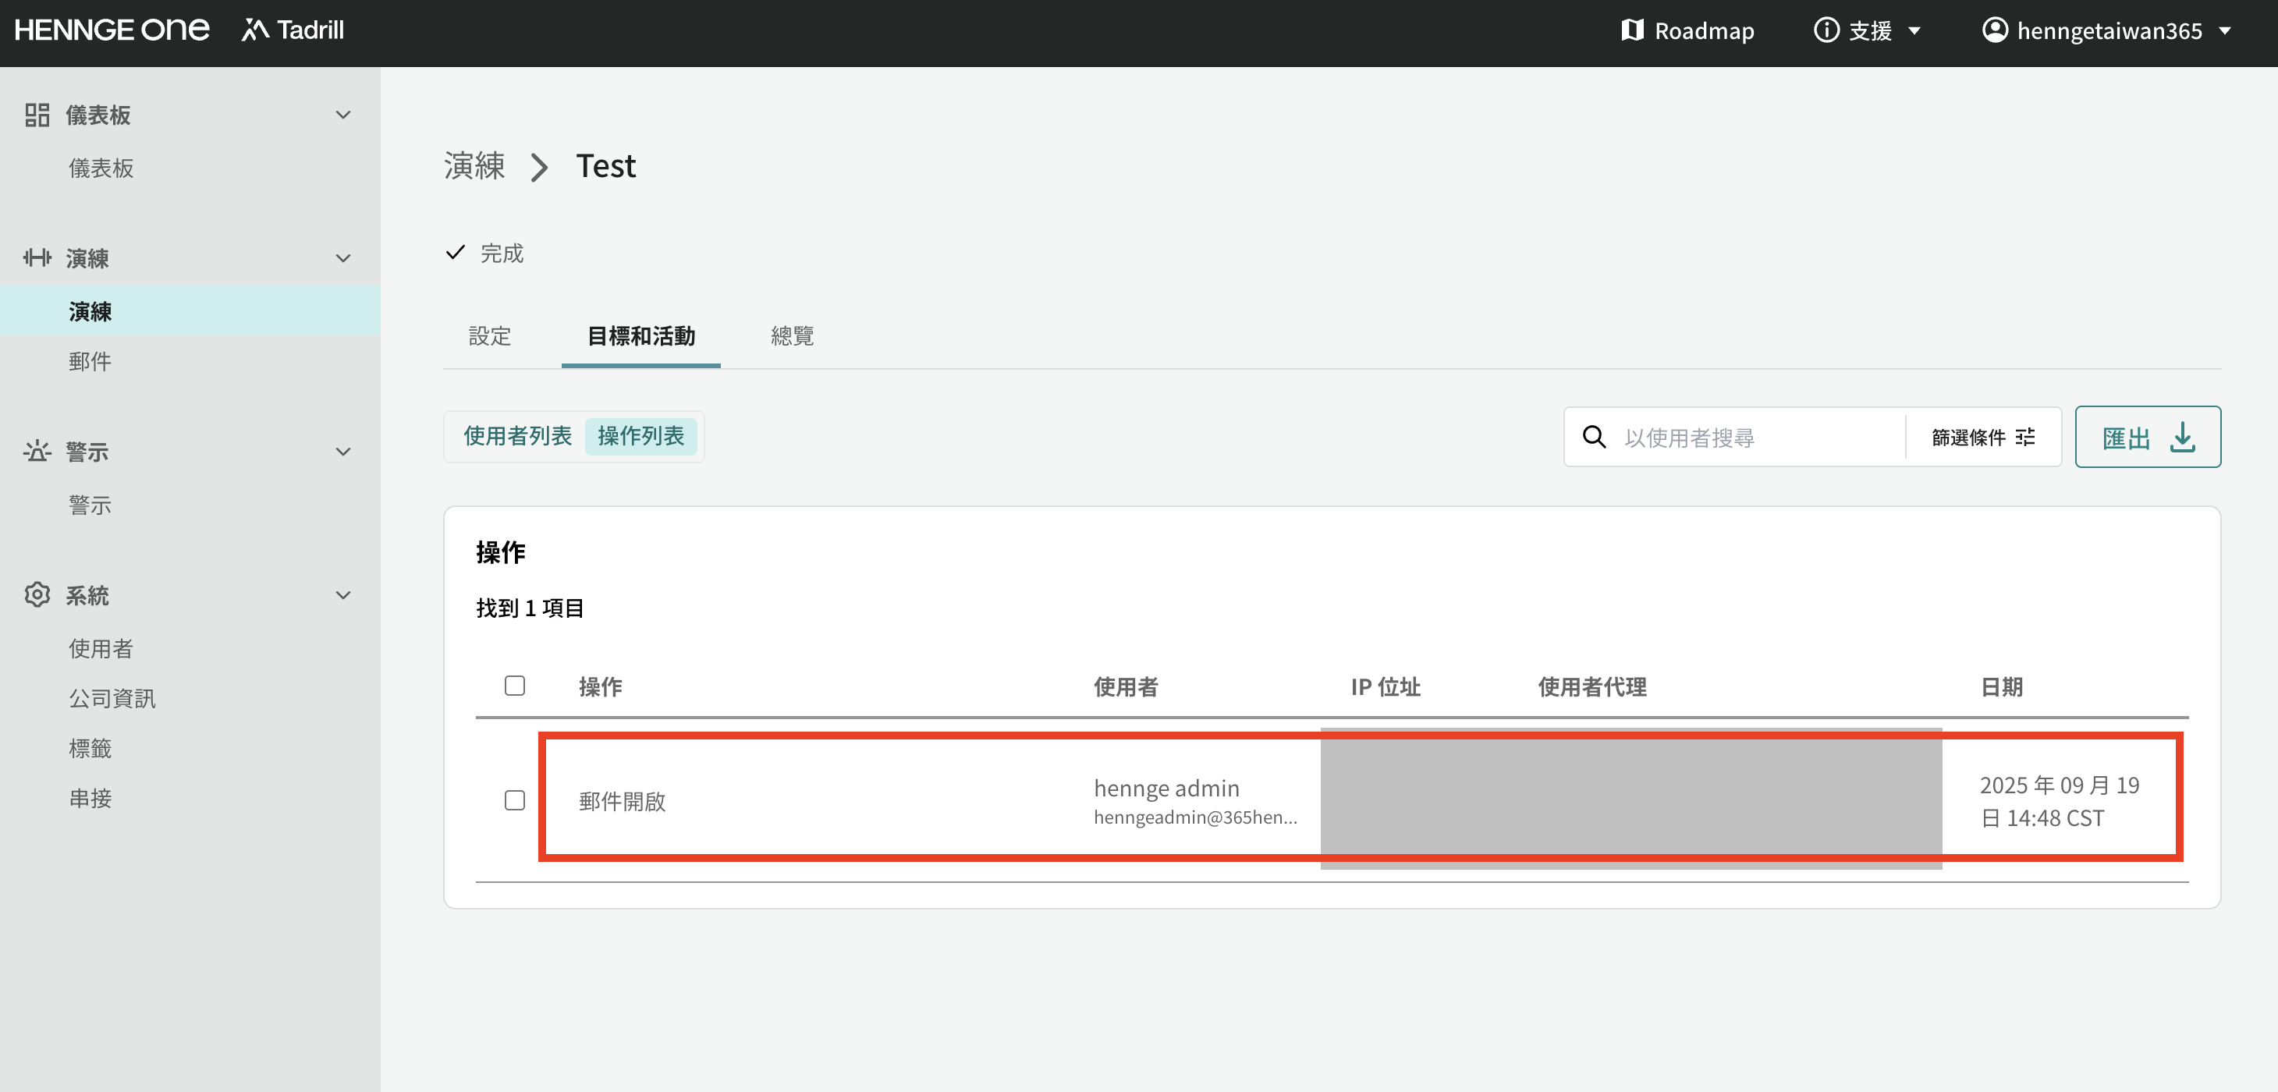Viewport: 2278px width, 1092px height.
Task: Check the 郵件開啟 row checkbox
Action: (x=515, y=800)
